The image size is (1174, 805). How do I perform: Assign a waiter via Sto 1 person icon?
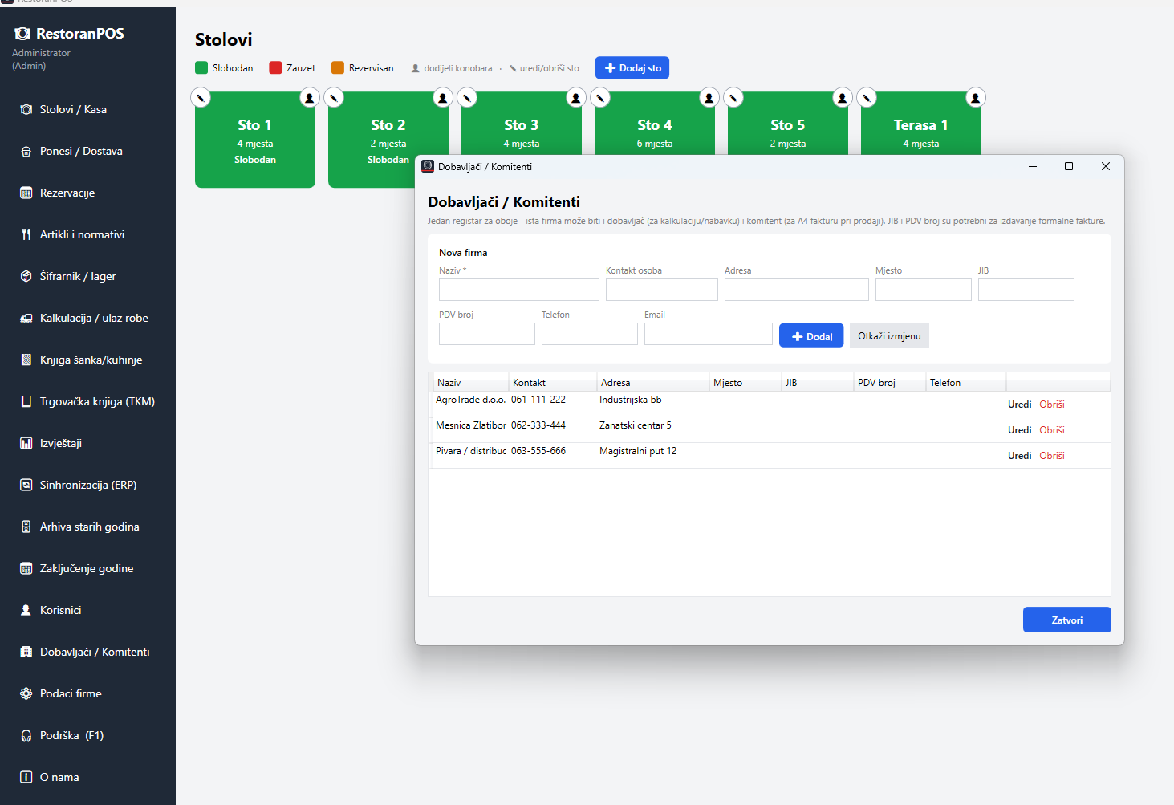(309, 98)
